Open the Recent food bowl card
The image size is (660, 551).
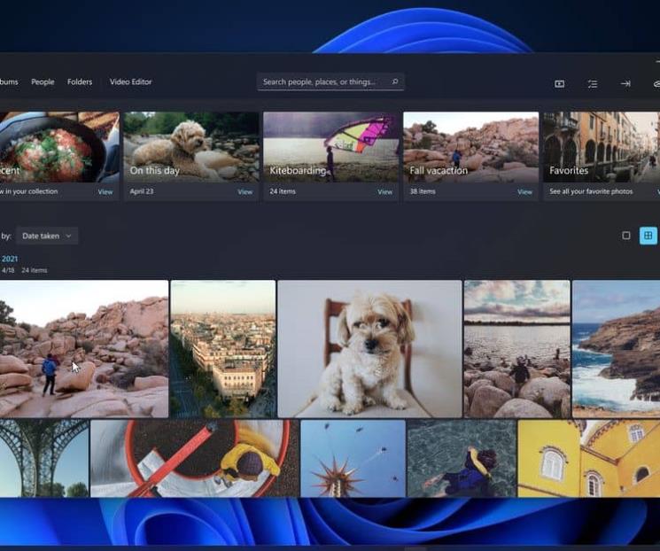pyautogui.click(x=59, y=147)
